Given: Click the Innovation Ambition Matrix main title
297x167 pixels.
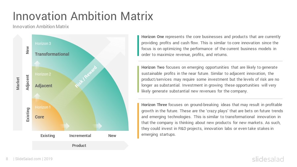Looking at the screenshot, I should point(83,16).
